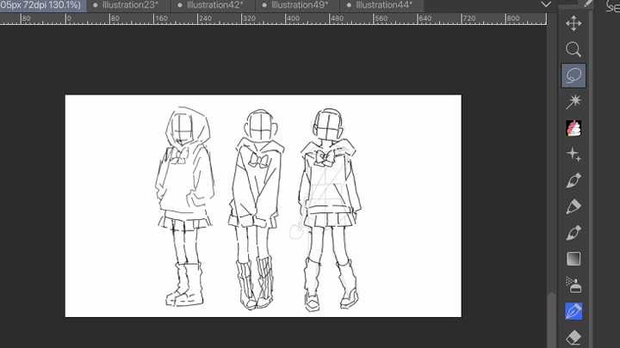Select the active tab showing 72dpi 130.1%
Viewport: 620px width, 348px height.
pyautogui.click(x=43, y=5)
